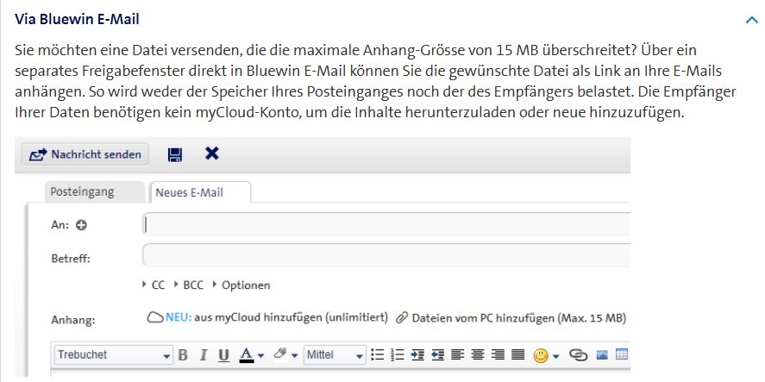Toggle underline text formatting

tap(223, 354)
